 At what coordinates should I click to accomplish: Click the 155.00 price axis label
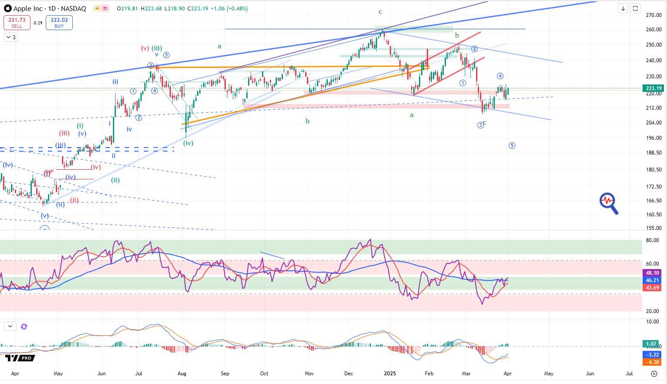653,228
